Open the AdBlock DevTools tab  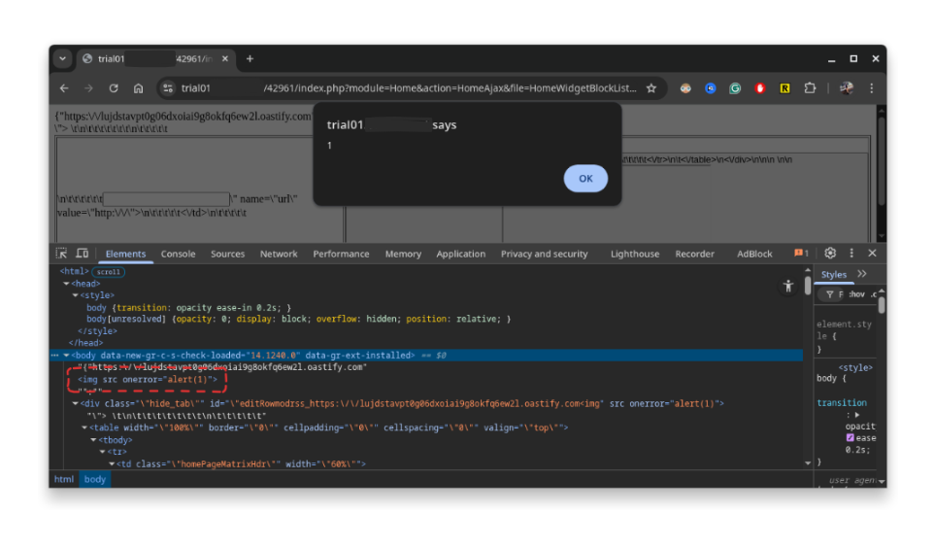click(x=754, y=255)
